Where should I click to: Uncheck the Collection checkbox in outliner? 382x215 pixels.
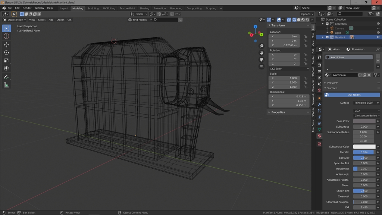(328, 24)
